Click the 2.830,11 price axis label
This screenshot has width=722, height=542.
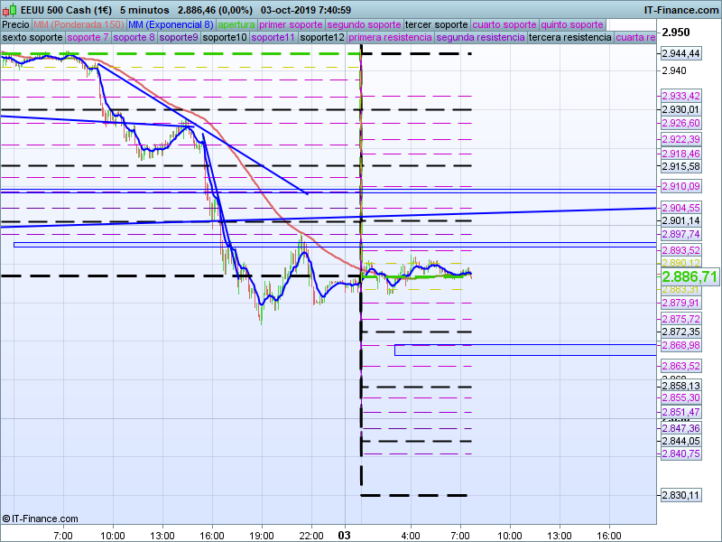tap(681, 495)
